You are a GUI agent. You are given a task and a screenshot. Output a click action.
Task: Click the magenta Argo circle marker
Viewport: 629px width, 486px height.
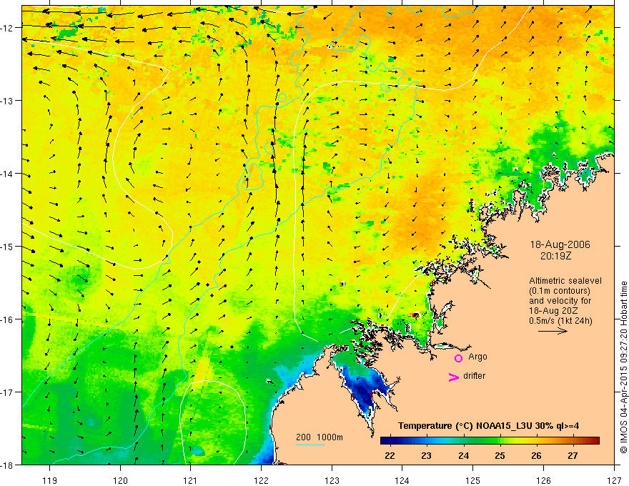tap(458, 358)
